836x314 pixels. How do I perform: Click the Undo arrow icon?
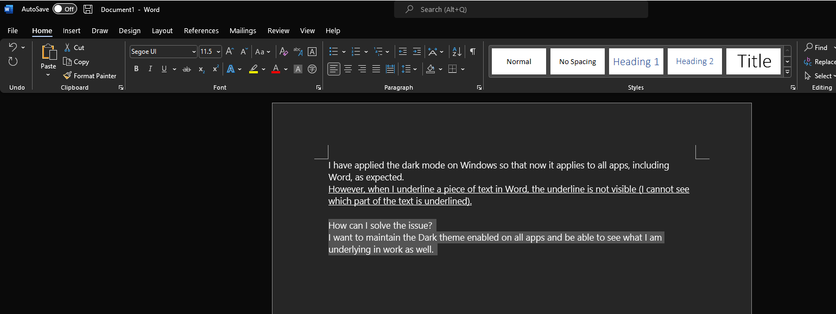[x=13, y=47]
